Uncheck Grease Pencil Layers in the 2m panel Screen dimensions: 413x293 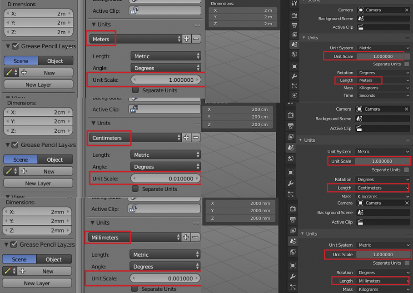coord(15,46)
